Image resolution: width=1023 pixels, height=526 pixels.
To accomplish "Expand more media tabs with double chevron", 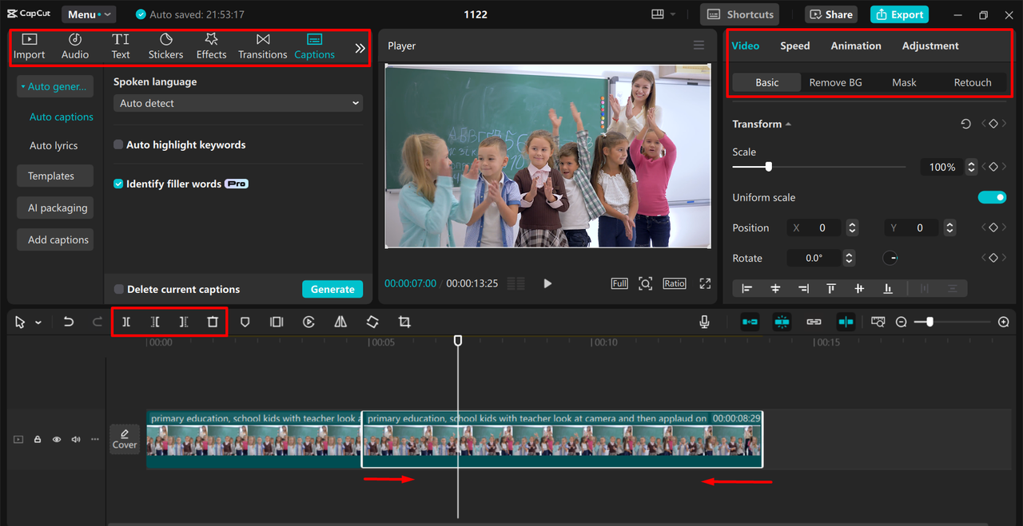I will click(360, 48).
